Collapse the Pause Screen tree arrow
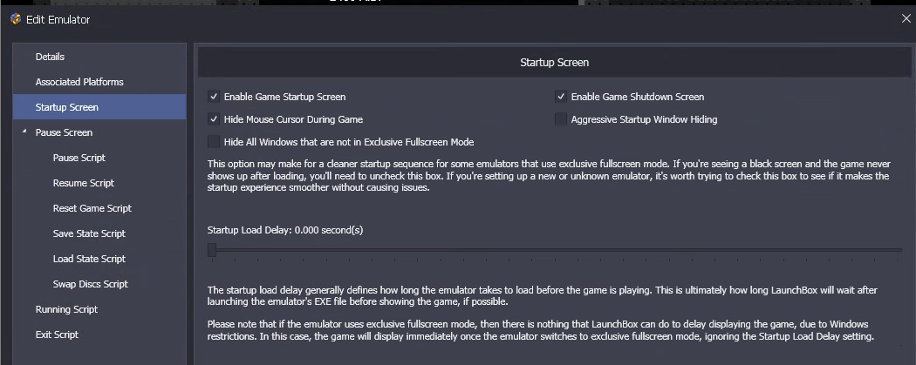Viewport: 916px width, 365px height. (24, 132)
